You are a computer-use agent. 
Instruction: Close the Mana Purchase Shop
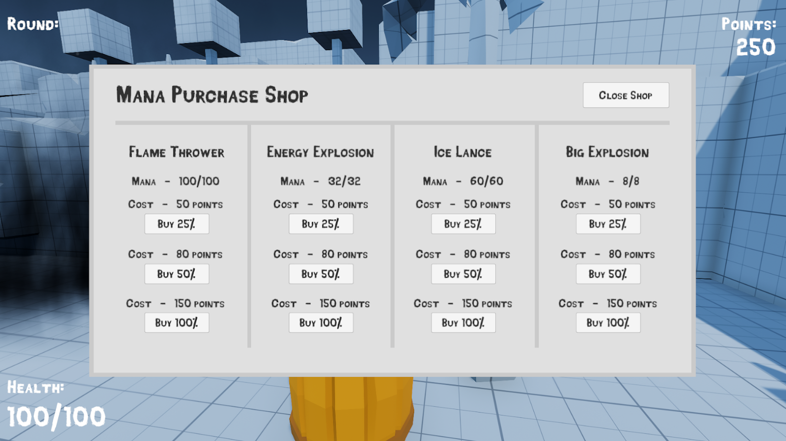point(626,95)
